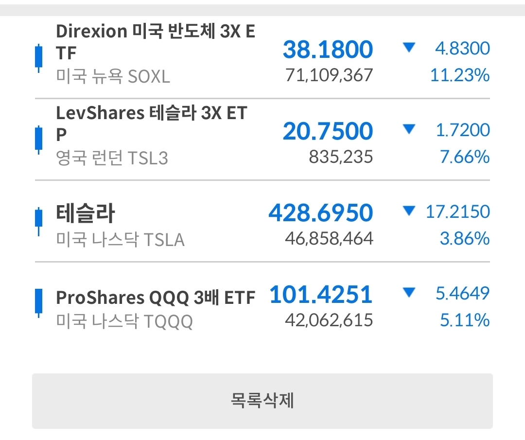Click the candlestick icon beside SOXL
Screen dimensions: 525x440
[38, 57]
